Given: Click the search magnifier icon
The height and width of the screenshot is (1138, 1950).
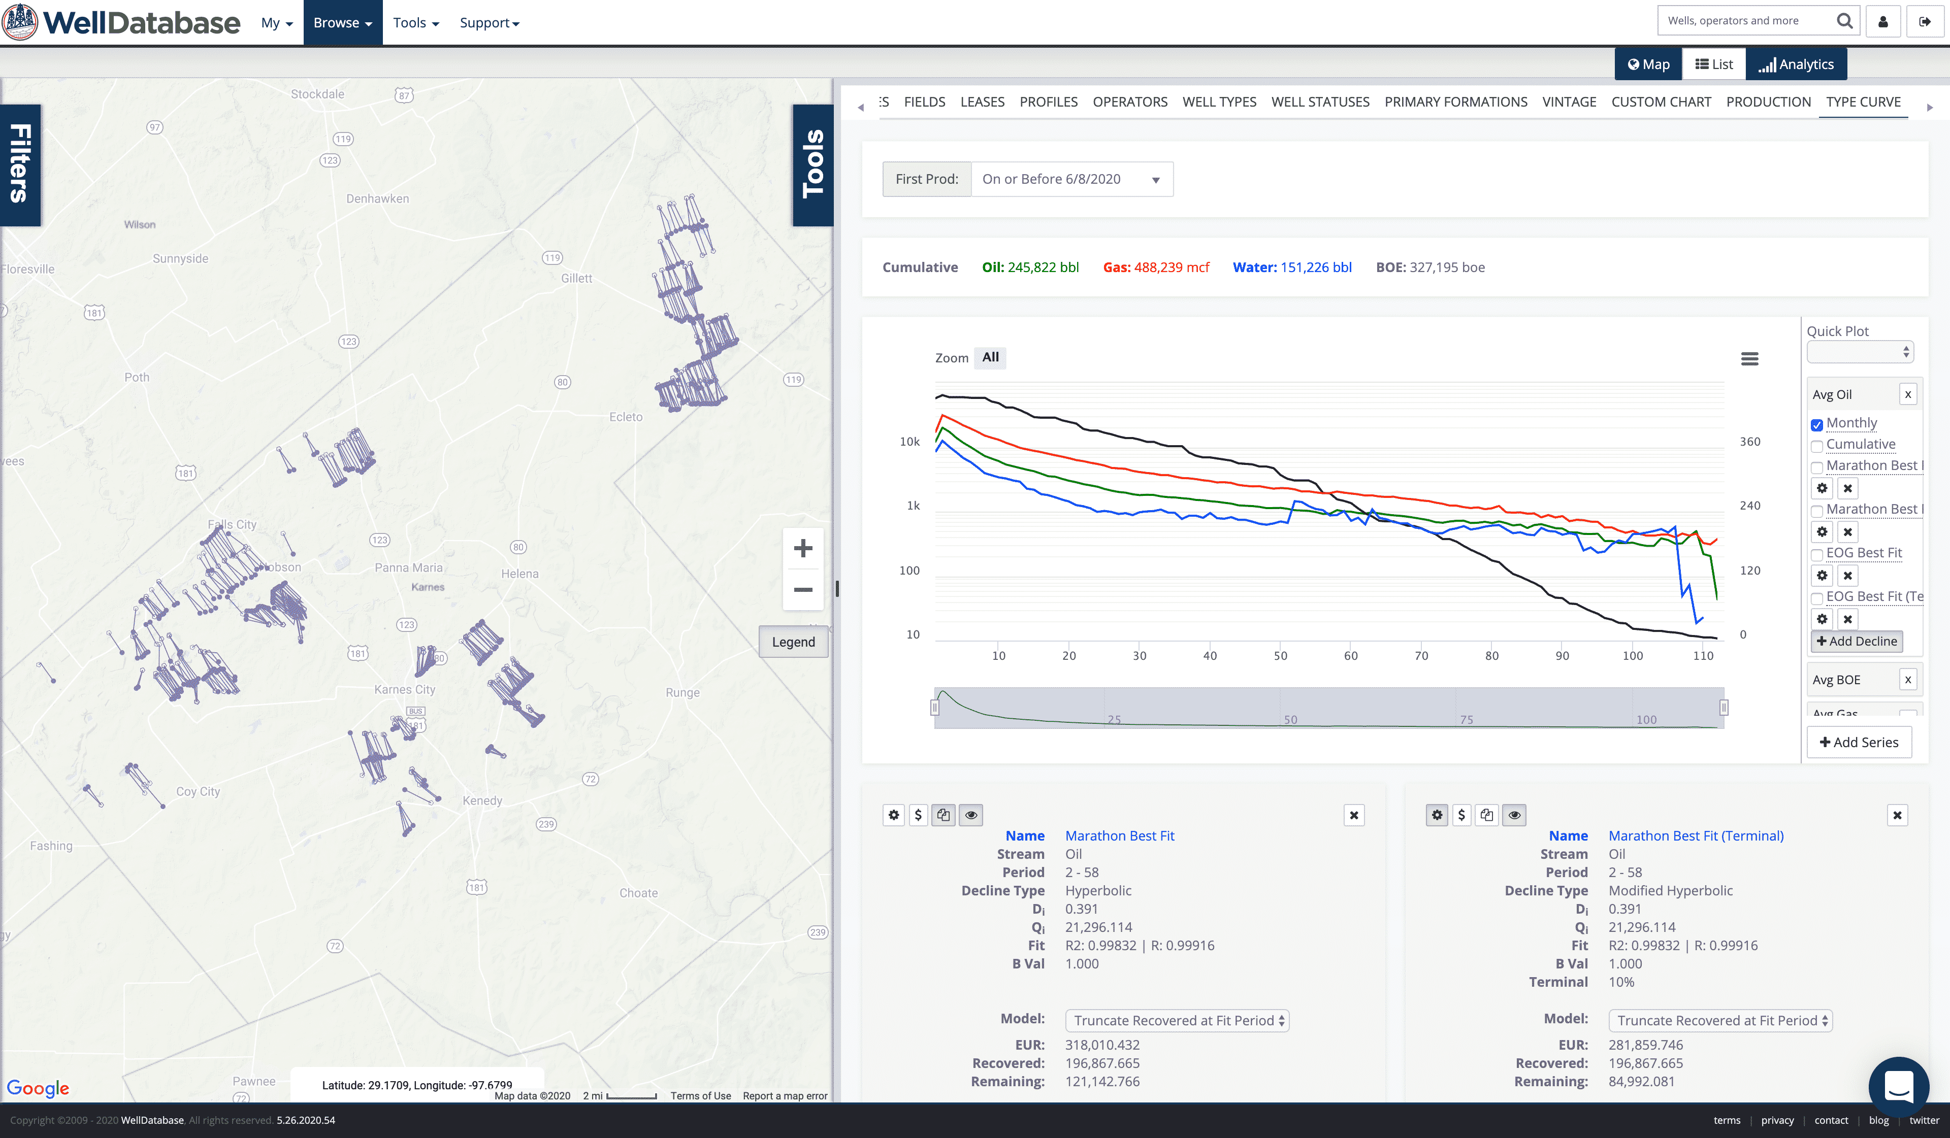Looking at the screenshot, I should 1844,21.
